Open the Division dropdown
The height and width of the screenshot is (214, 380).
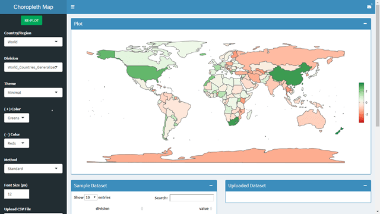[33, 67]
